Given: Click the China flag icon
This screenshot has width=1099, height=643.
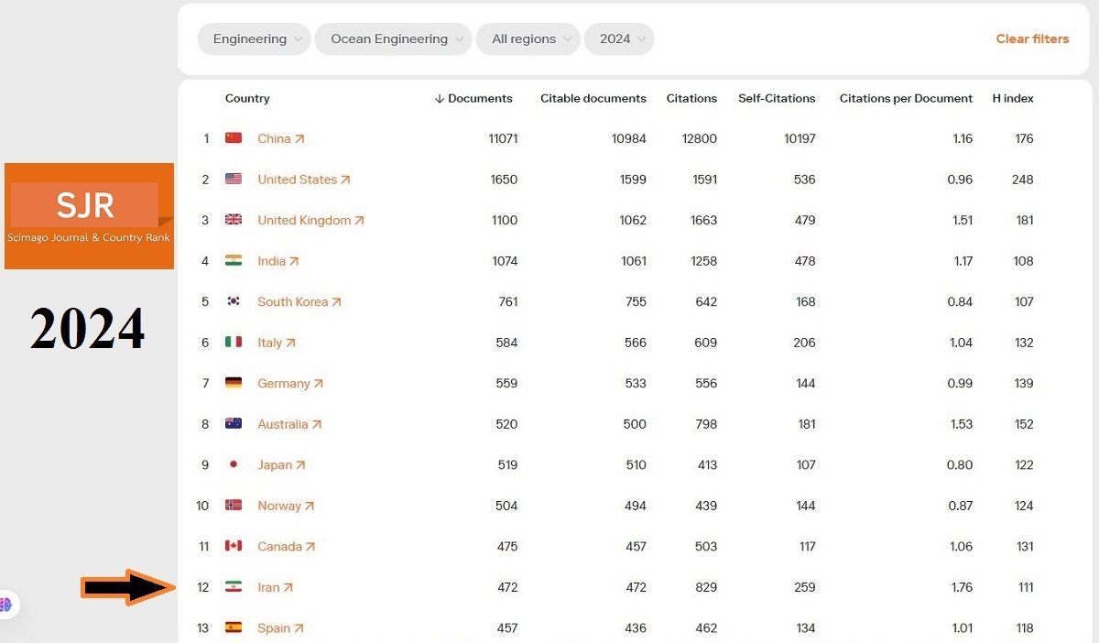Looking at the screenshot, I should click(x=234, y=138).
